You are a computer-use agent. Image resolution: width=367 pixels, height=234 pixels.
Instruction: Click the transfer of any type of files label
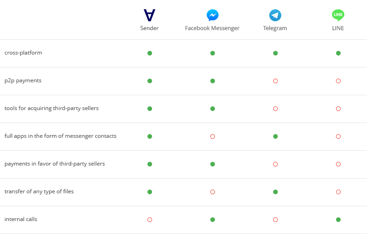click(x=39, y=191)
